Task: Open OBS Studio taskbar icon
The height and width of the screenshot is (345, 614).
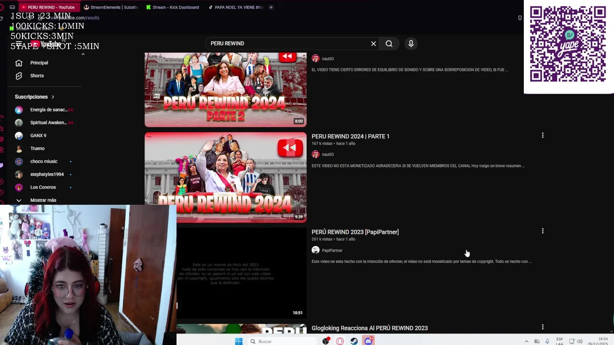Action: 326,341
